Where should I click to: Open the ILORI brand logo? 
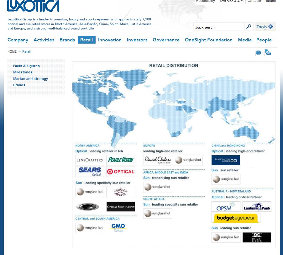point(121,192)
